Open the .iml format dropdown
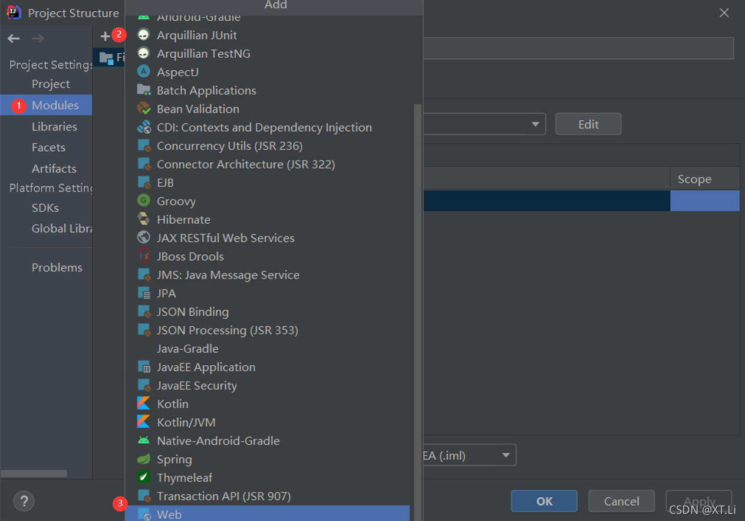 pyautogui.click(x=469, y=455)
